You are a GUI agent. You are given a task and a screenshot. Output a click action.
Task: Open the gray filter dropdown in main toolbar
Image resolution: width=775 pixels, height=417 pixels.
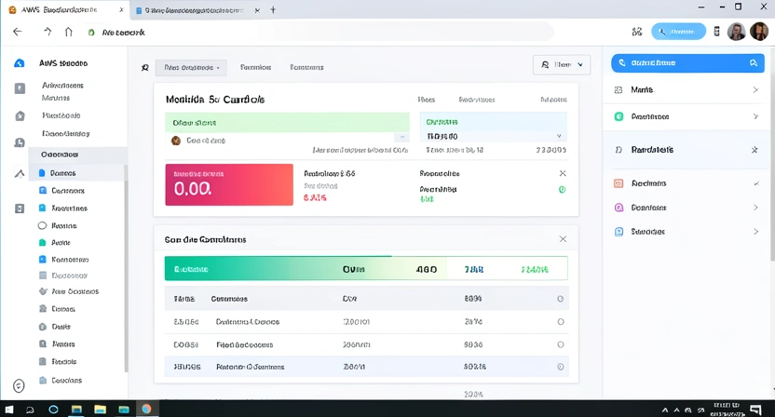(x=191, y=67)
